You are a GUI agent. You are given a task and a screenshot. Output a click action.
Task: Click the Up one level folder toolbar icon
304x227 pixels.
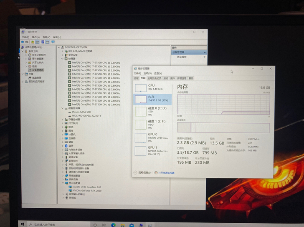[x=33, y=42]
